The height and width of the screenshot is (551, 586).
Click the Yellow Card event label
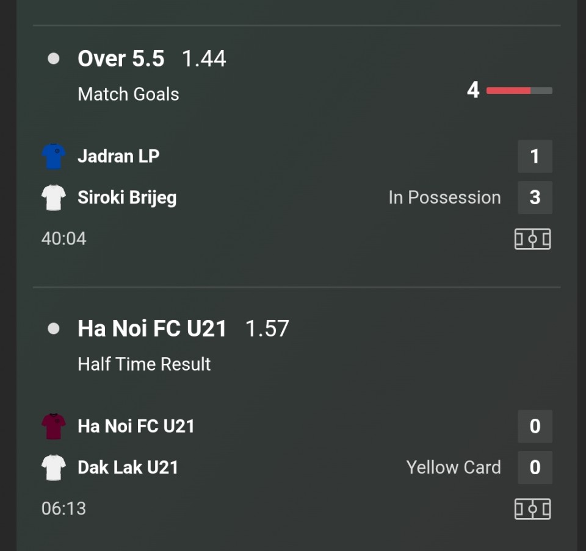(x=454, y=467)
